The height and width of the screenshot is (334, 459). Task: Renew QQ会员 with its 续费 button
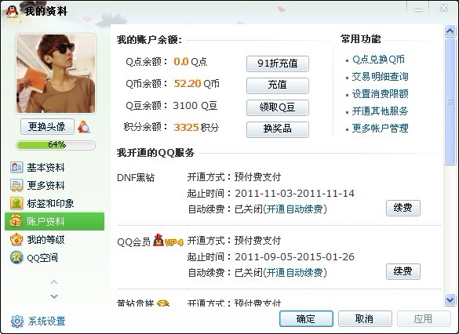403,271
